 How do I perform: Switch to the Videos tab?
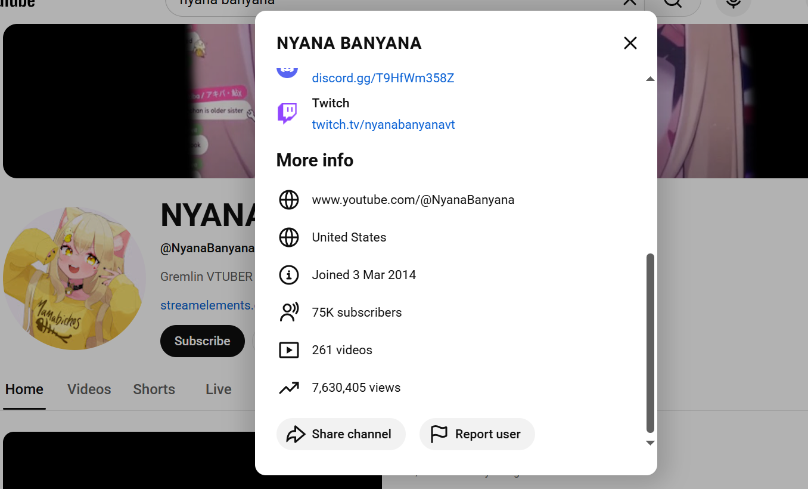point(89,389)
